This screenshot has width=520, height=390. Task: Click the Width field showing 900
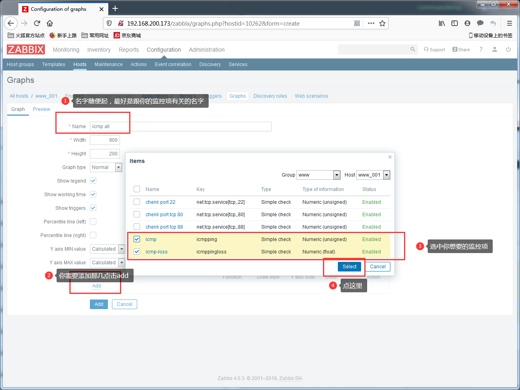[105, 140]
